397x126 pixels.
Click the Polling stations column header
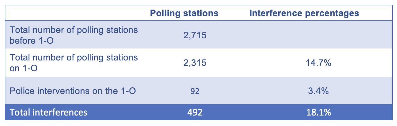(184, 13)
